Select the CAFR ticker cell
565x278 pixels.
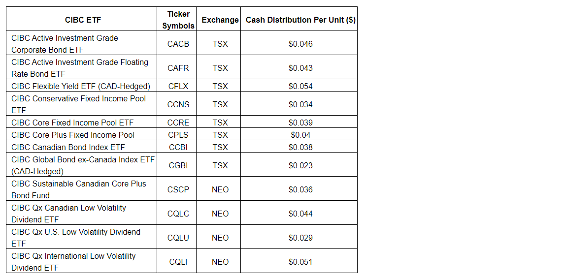tap(178, 68)
